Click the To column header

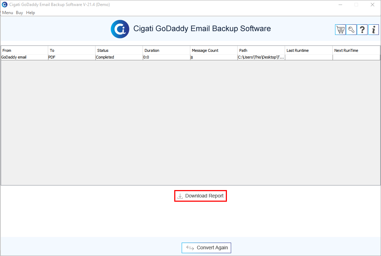72,50
